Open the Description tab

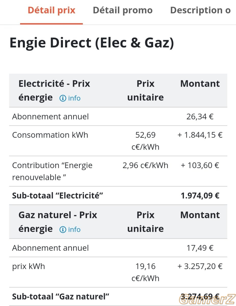point(200,10)
